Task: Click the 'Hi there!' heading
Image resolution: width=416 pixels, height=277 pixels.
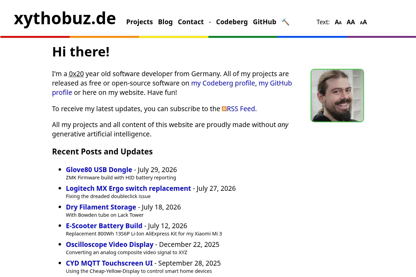Action: click(x=81, y=52)
